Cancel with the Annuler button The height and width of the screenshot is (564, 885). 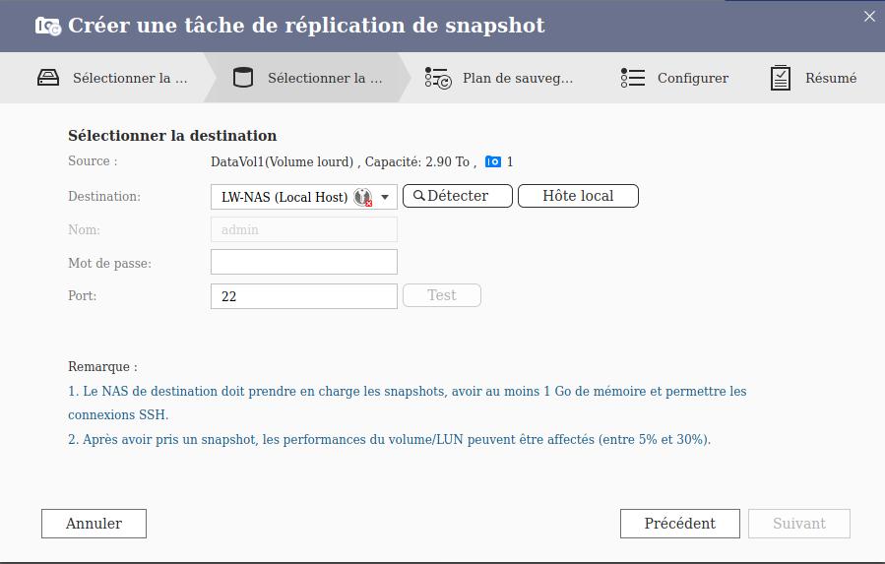[x=94, y=524]
